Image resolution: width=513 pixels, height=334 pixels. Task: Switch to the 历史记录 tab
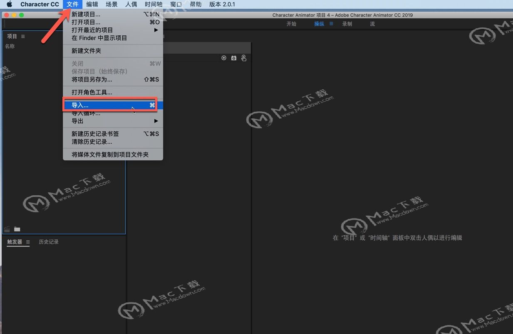[49, 242]
